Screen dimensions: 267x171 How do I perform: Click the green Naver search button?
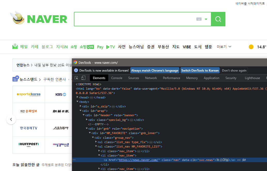(218, 19)
